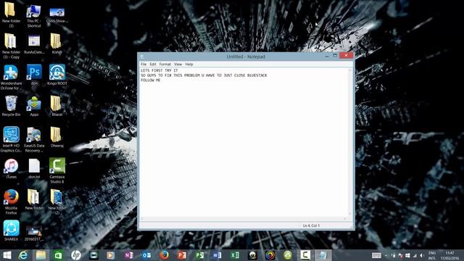Select the EaseUS Data Recovery icon

click(x=34, y=139)
